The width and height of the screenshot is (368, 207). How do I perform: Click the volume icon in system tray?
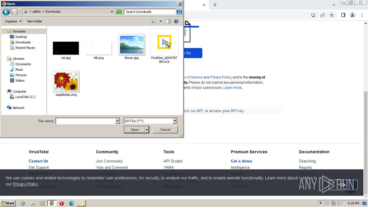327,203
